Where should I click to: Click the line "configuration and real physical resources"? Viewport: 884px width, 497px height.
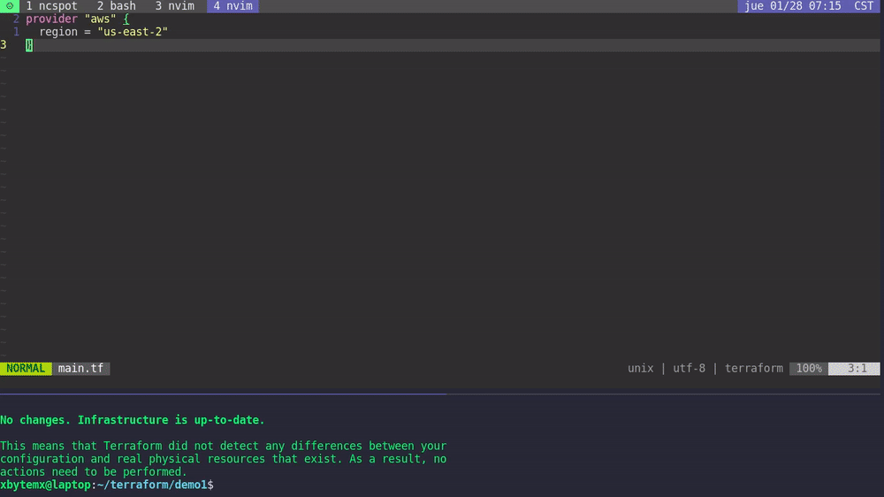224,459
